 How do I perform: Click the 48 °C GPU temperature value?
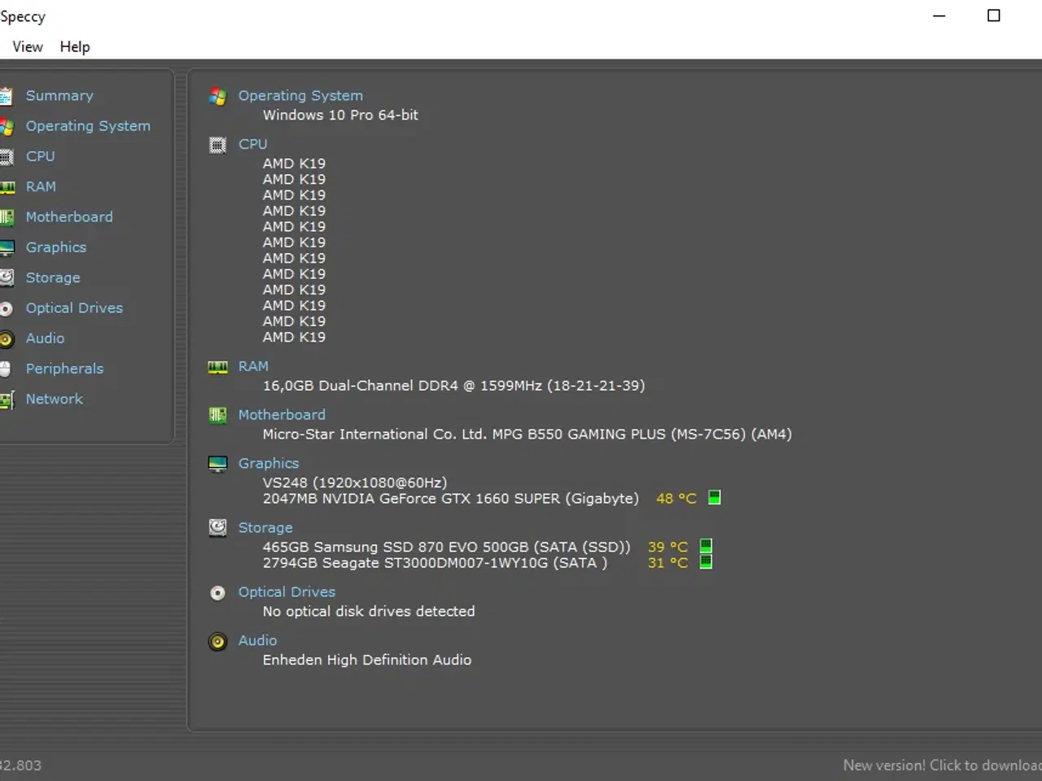676,499
